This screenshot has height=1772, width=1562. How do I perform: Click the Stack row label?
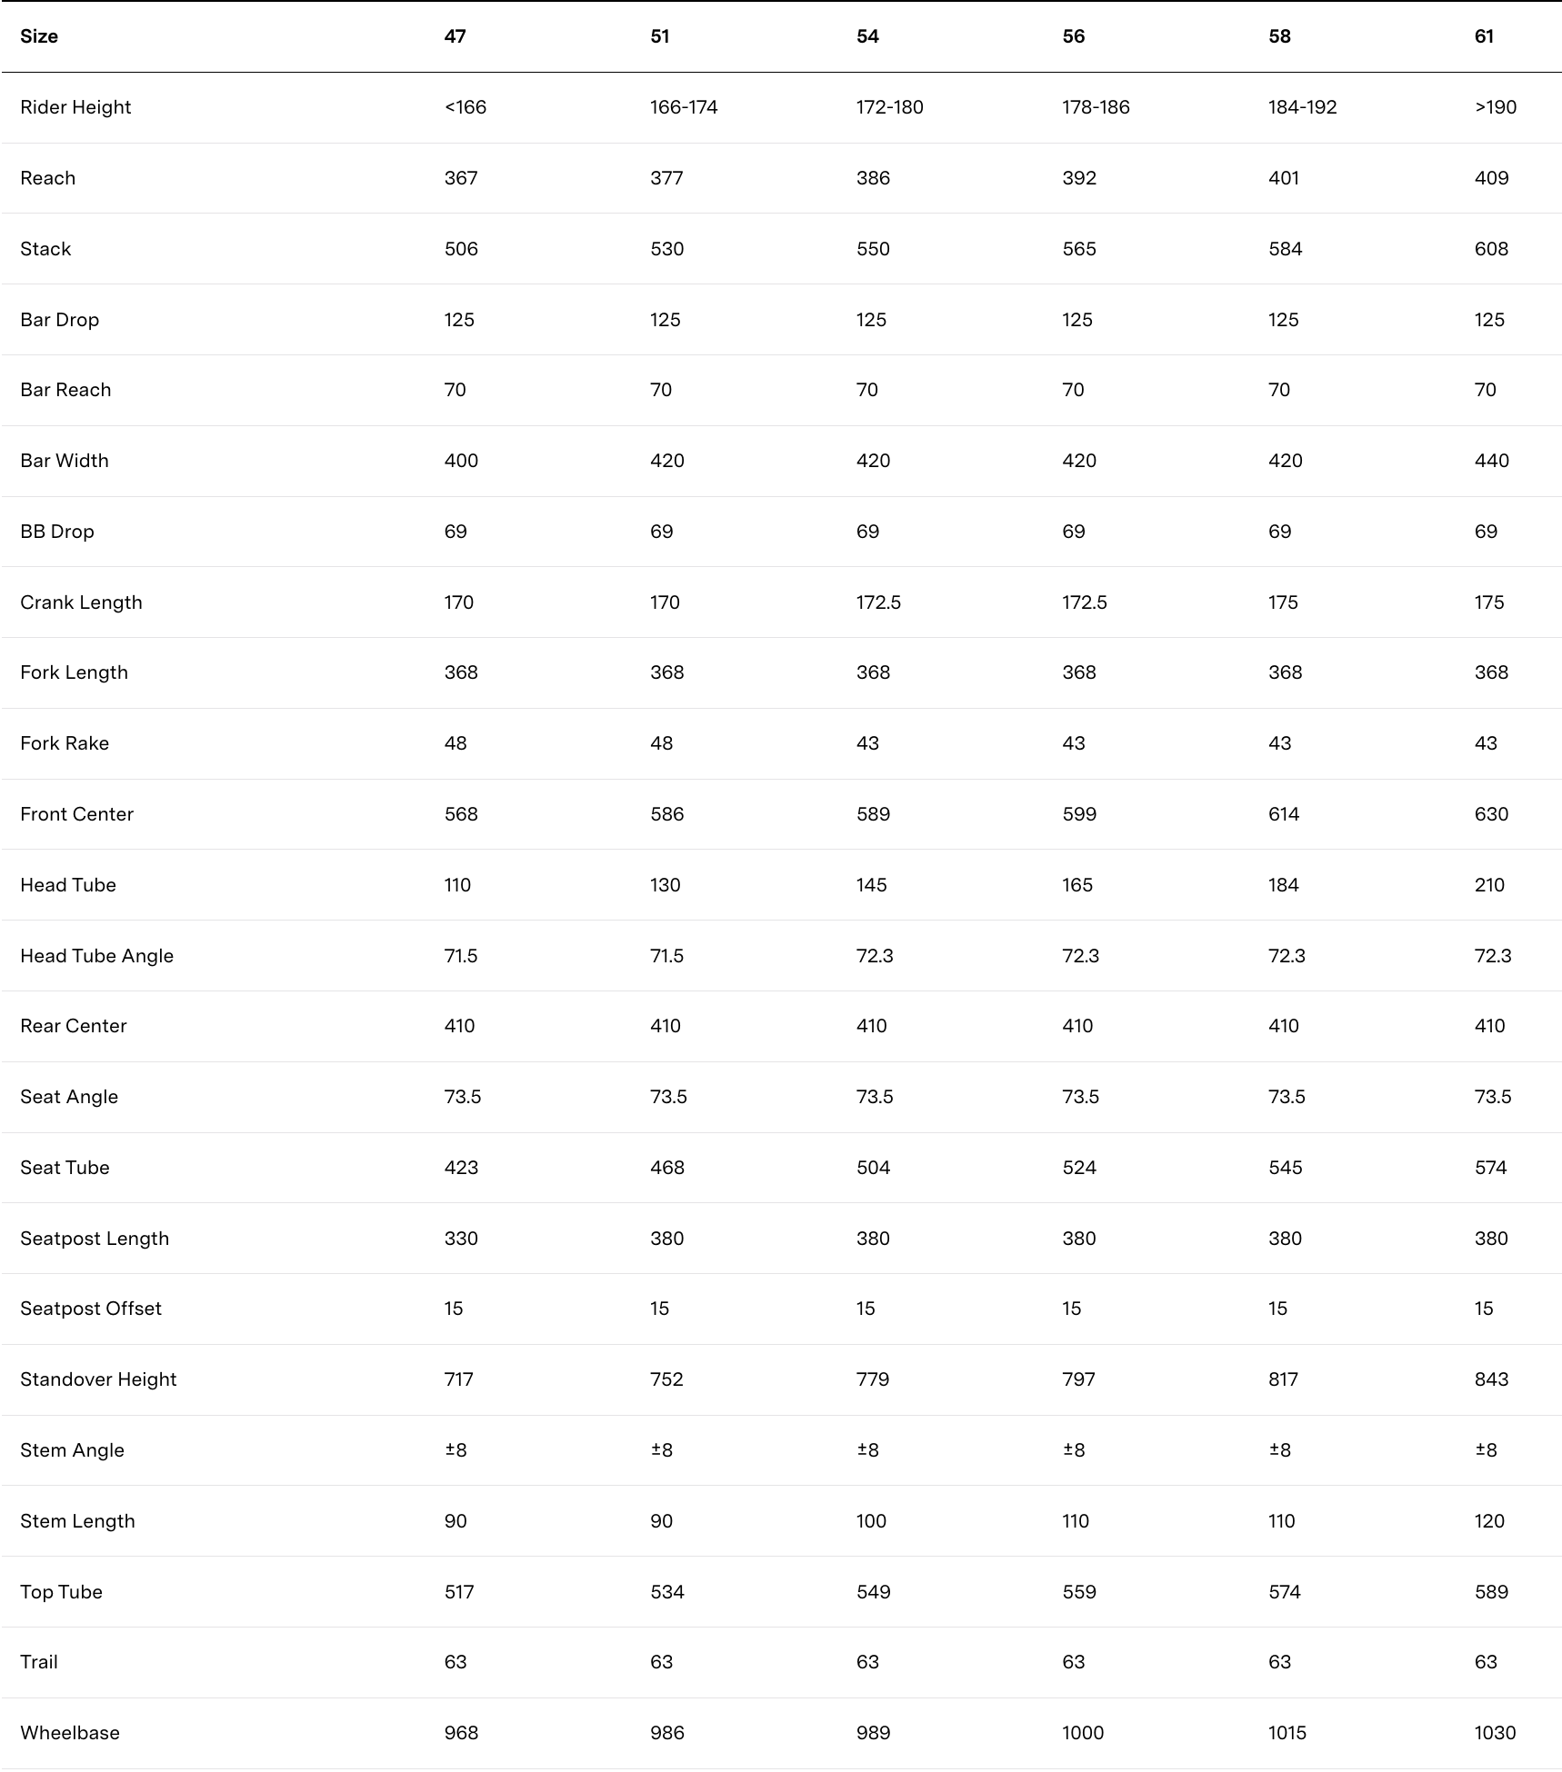[x=45, y=249]
